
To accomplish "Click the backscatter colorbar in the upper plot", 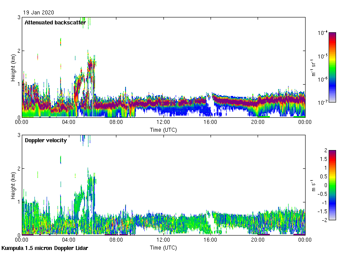I will click(x=332, y=67).
